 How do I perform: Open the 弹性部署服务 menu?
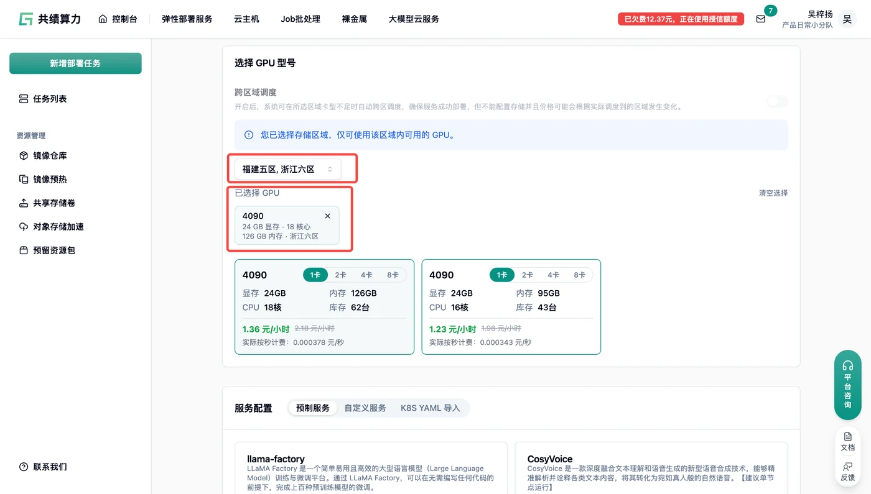point(187,19)
